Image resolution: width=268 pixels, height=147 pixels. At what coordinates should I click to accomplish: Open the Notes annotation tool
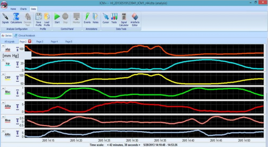click(x=96, y=18)
